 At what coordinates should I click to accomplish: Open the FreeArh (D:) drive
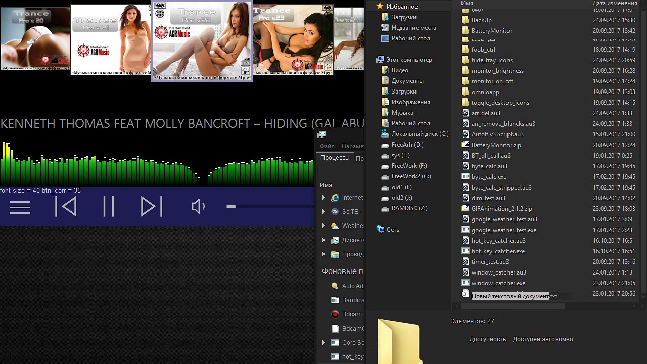(x=402, y=145)
